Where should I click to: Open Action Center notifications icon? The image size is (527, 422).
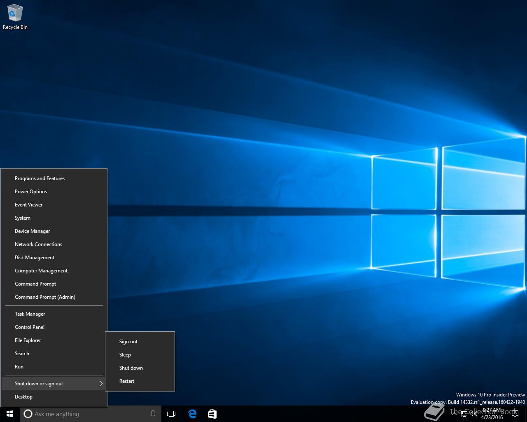coord(515,414)
